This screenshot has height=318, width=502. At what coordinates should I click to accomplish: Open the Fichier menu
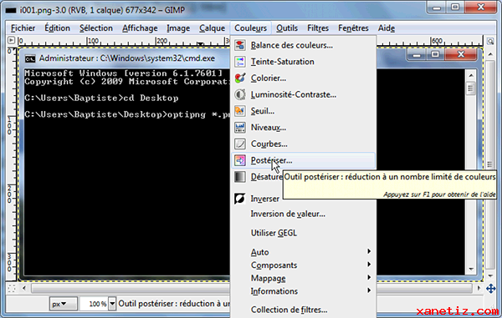pyautogui.click(x=23, y=28)
